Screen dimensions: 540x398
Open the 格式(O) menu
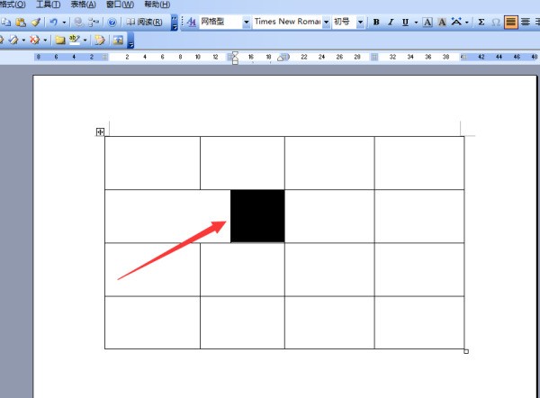[x=13, y=5]
